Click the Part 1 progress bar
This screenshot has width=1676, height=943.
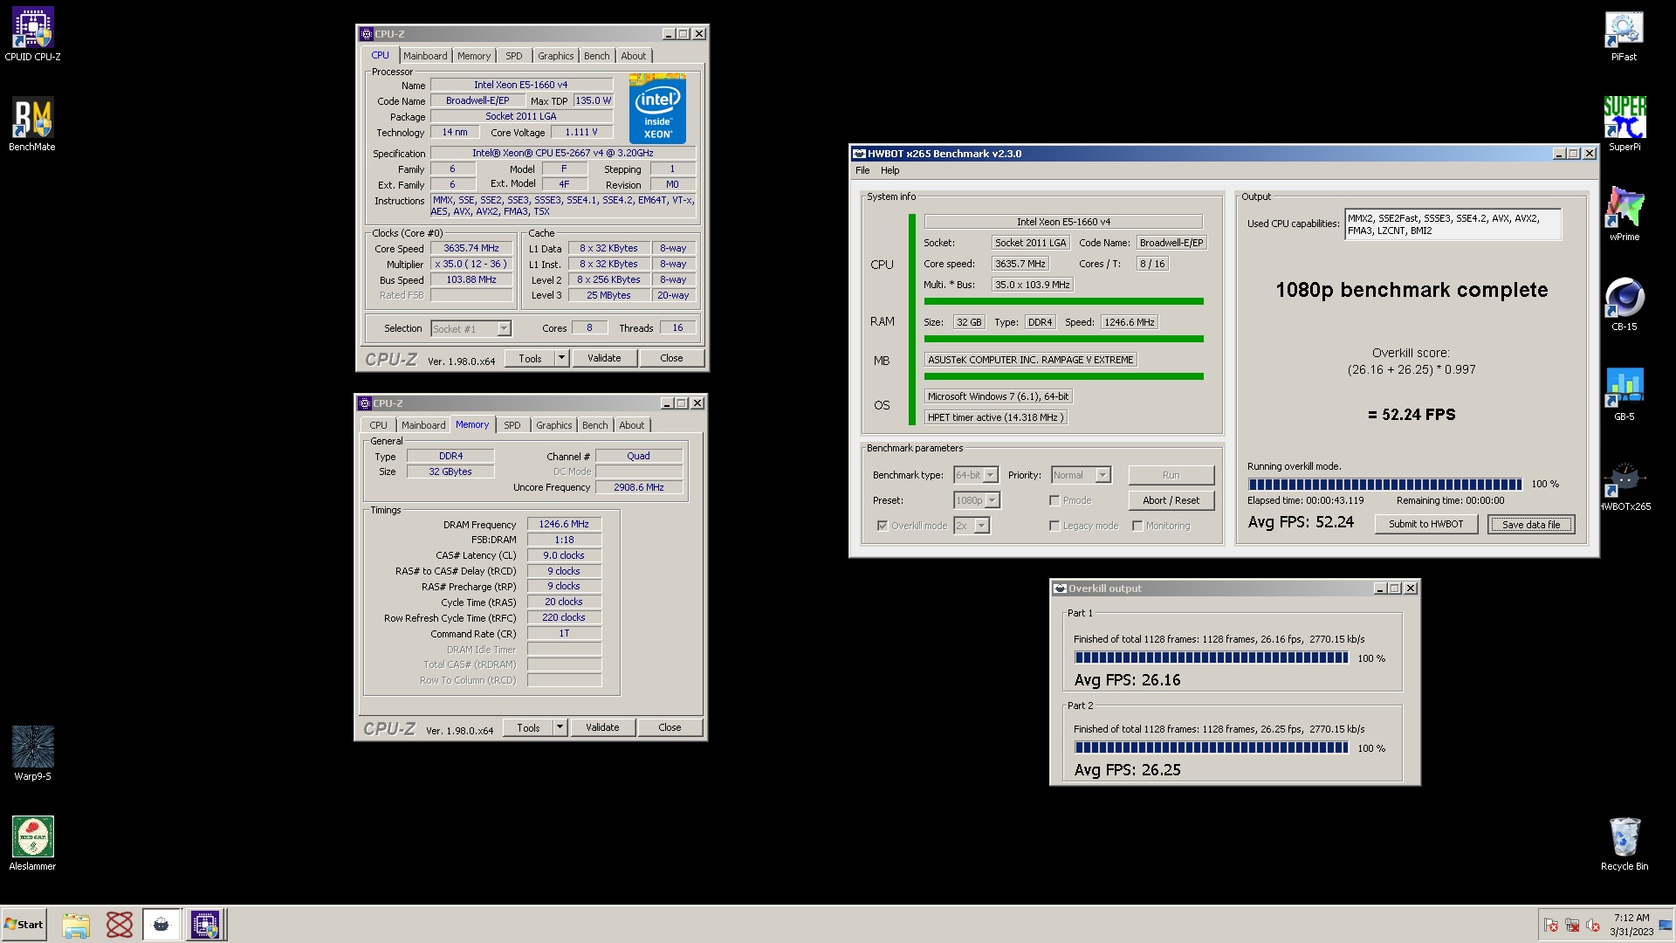pos(1211,657)
